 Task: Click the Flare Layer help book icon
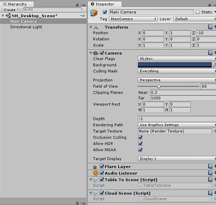(210, 166)
